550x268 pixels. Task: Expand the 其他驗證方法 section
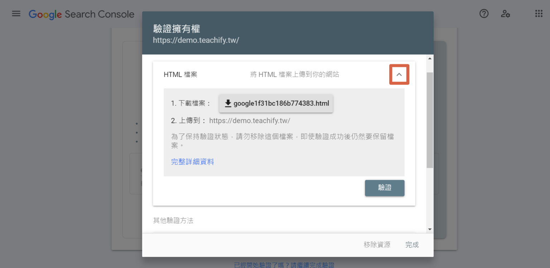coord(173,220)
